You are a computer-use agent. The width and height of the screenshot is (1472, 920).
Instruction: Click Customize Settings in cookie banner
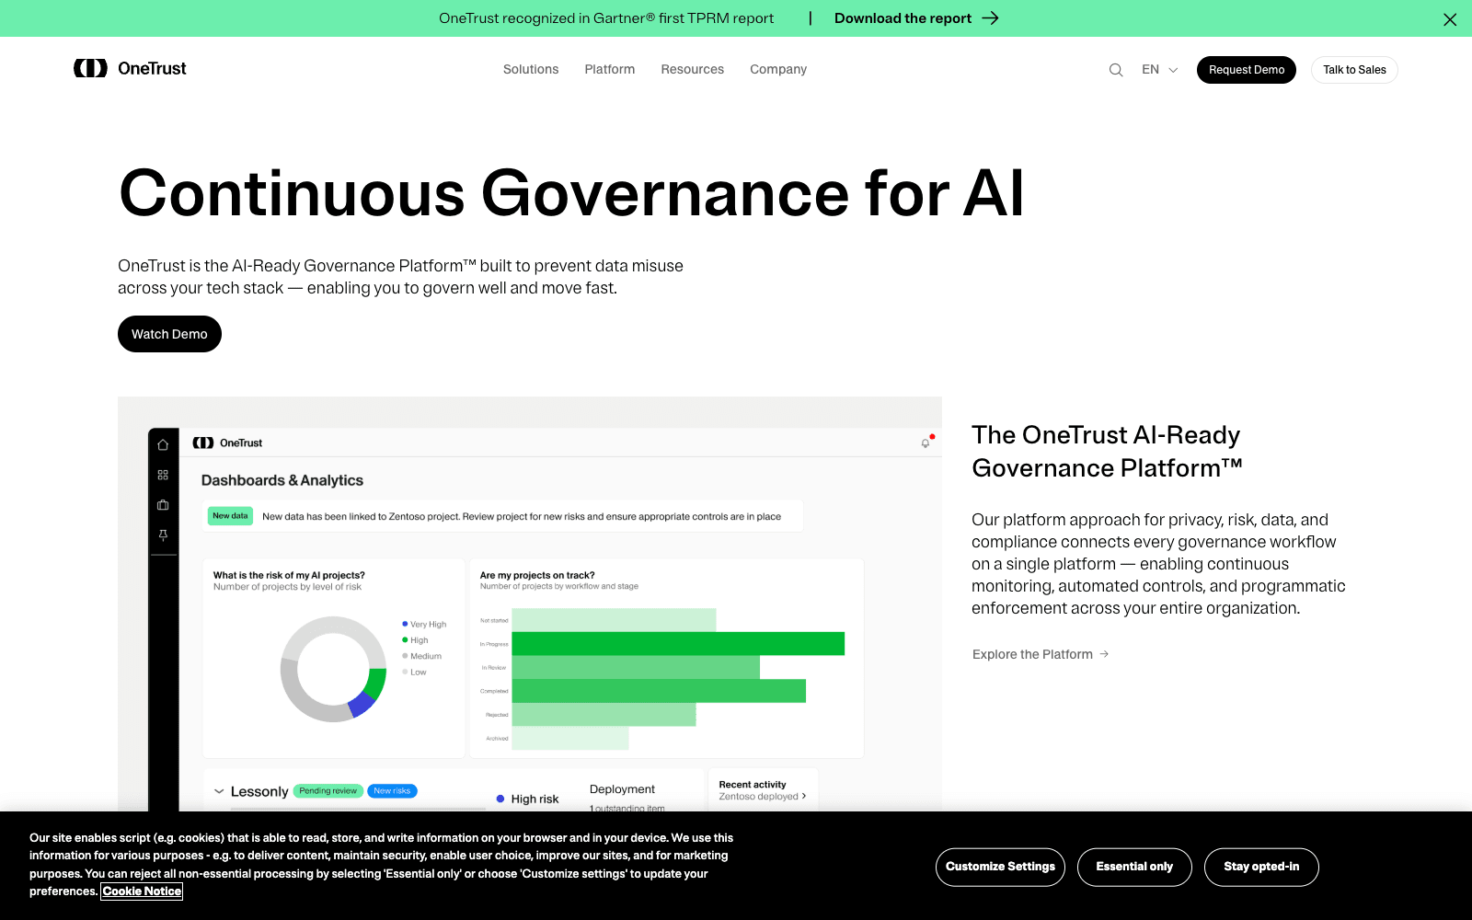click(x=1000, y=867)
